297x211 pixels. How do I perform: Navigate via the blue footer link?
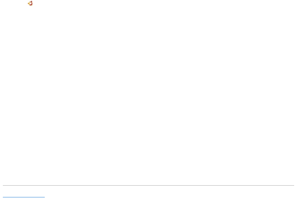click(x=24, y=197)
